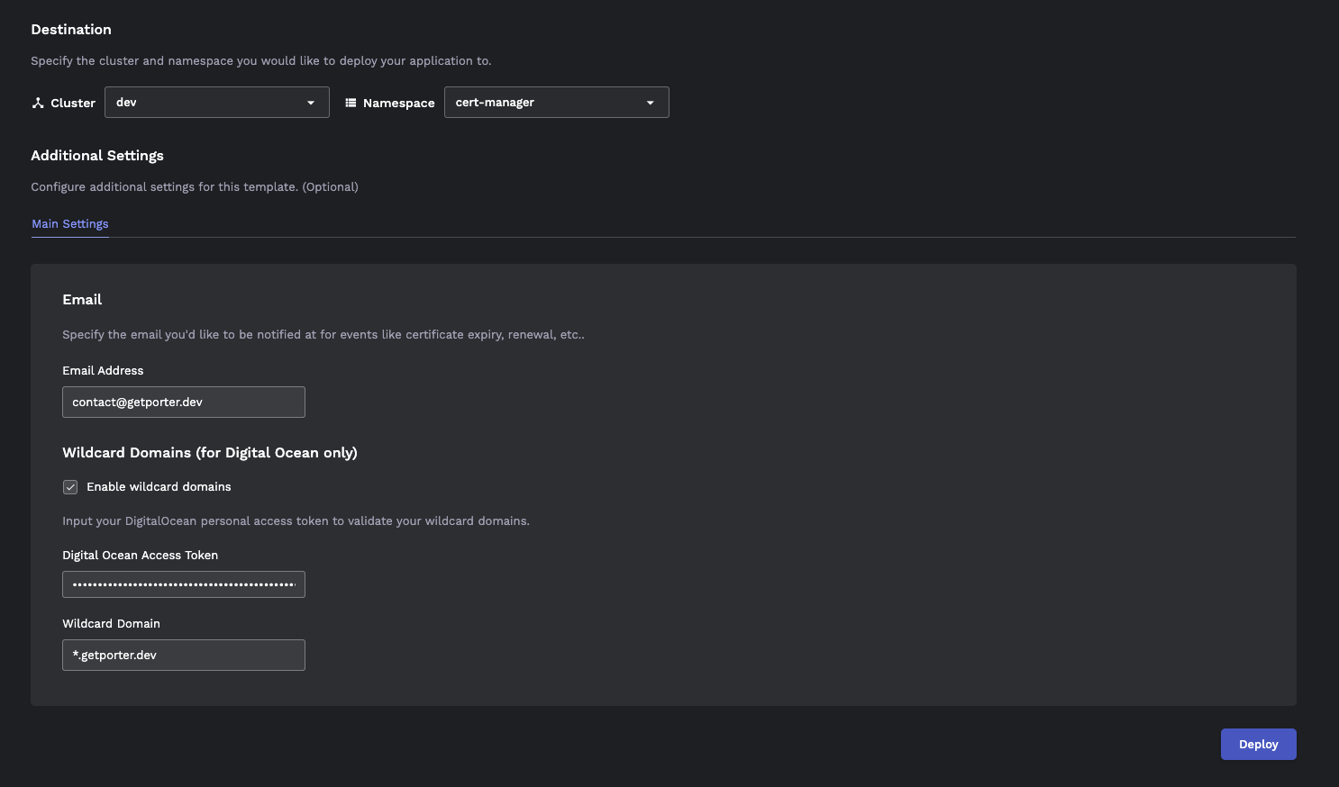Open the Namespace dropdown showing cert-manager
Image resolution: width=1339 pixels, height=787 pixels.
tap(557, 103)
